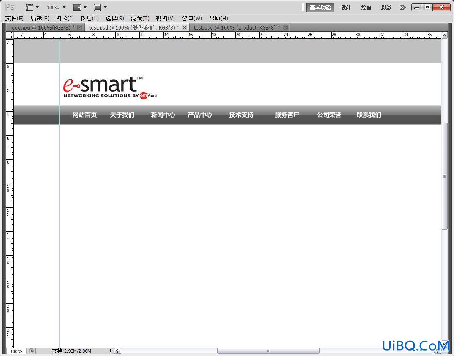Viewport: 454px width, 356px height.
Task: Click the 文档:2.93M/2.00M status info
Action: point(71,351)
